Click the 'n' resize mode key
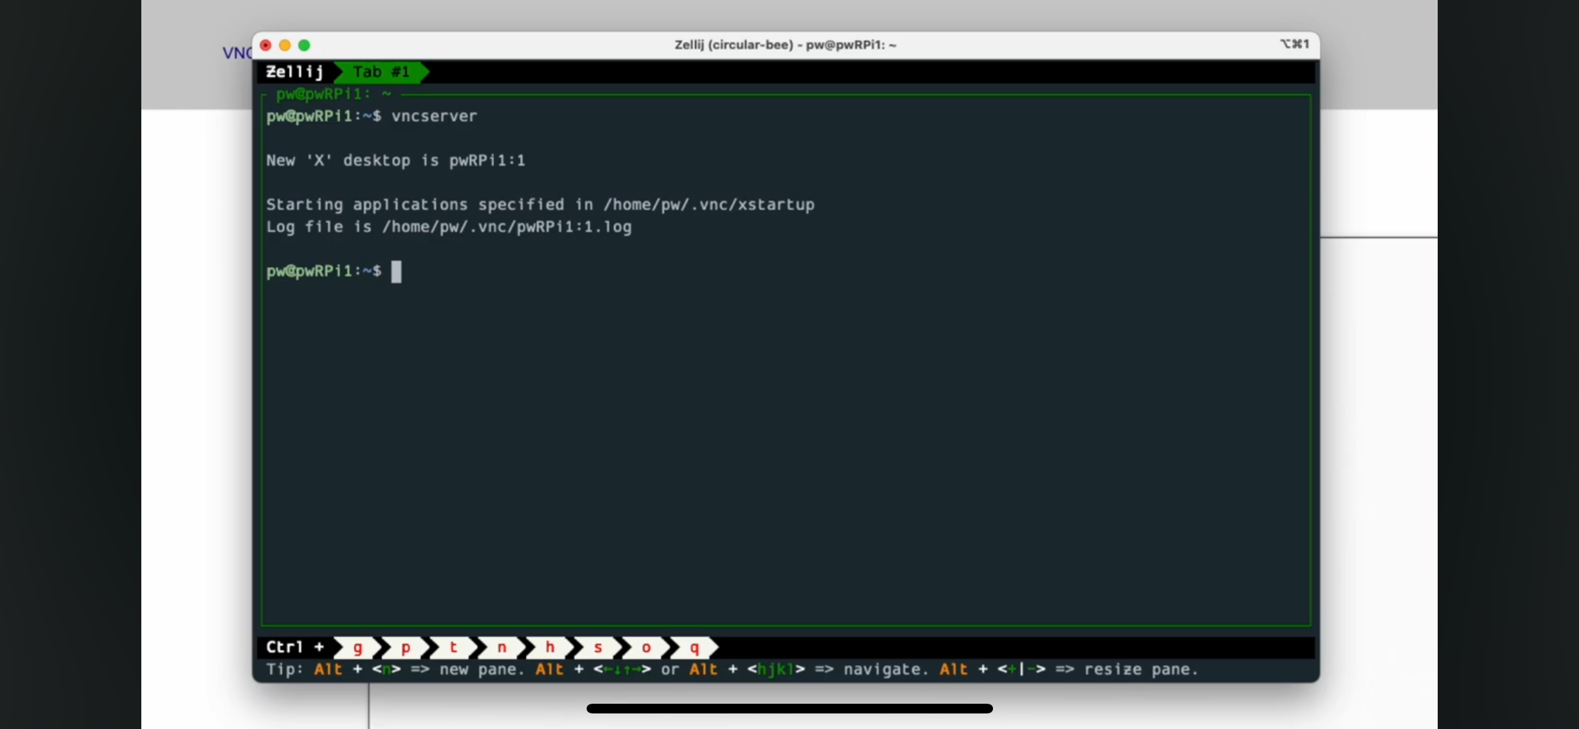1579x729 pixels. [502, 647]
